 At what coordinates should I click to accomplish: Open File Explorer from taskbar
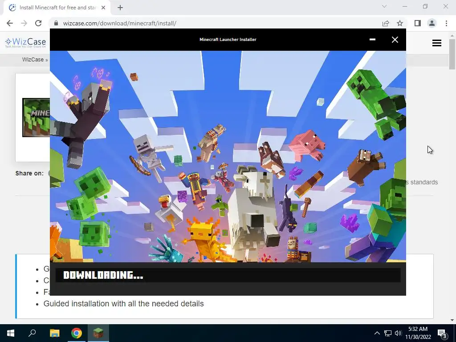point(54,333)
